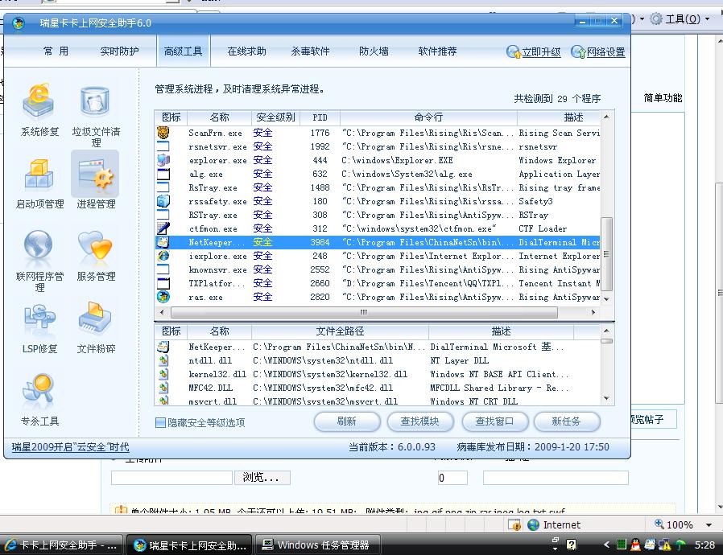Click process list horizontal scroll left arrow
Viewport: 723px width, 555px height.
[162, 312]
